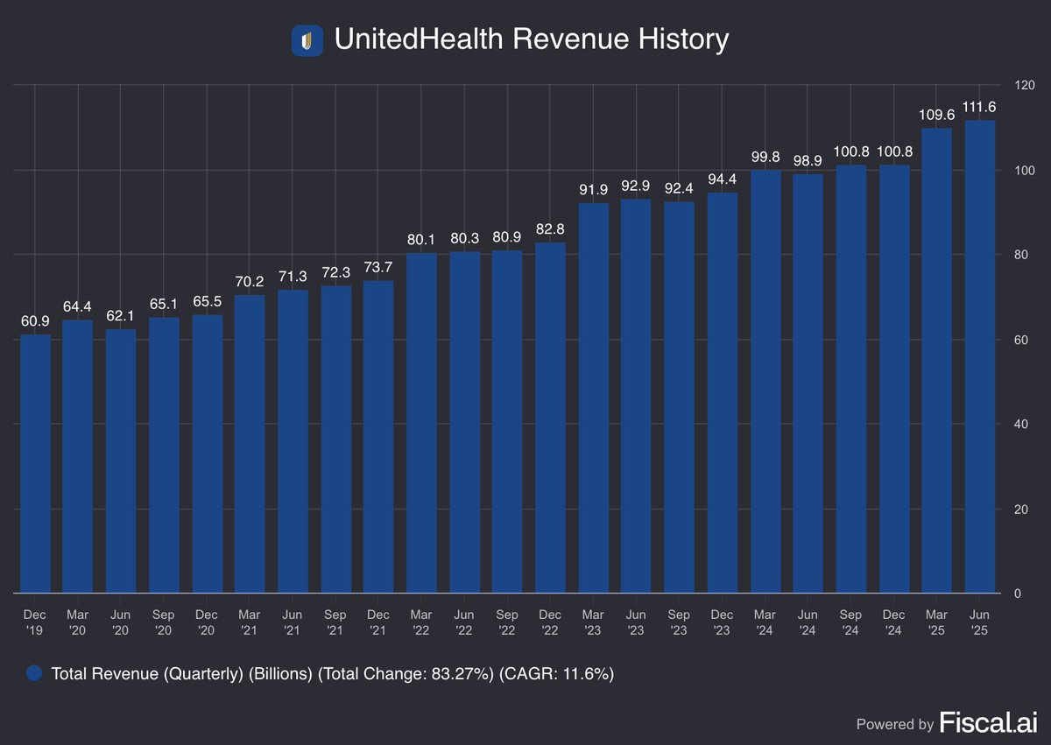This screenshot has width=1051, height=745.
Task: Select the Jun '20 bar labeled 62.1
Action: [x=121, y=460]
